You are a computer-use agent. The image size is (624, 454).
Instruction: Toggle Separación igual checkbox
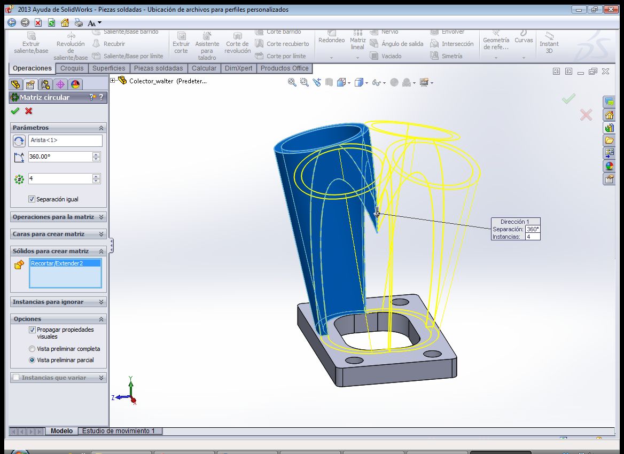tap(32, 199)
